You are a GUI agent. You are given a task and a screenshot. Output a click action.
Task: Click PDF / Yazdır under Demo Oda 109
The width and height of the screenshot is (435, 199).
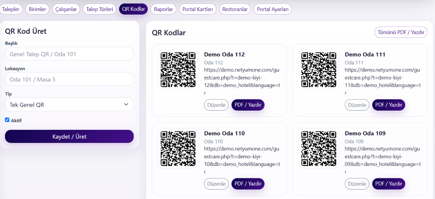pyautogui.click(x=389, y=184)
